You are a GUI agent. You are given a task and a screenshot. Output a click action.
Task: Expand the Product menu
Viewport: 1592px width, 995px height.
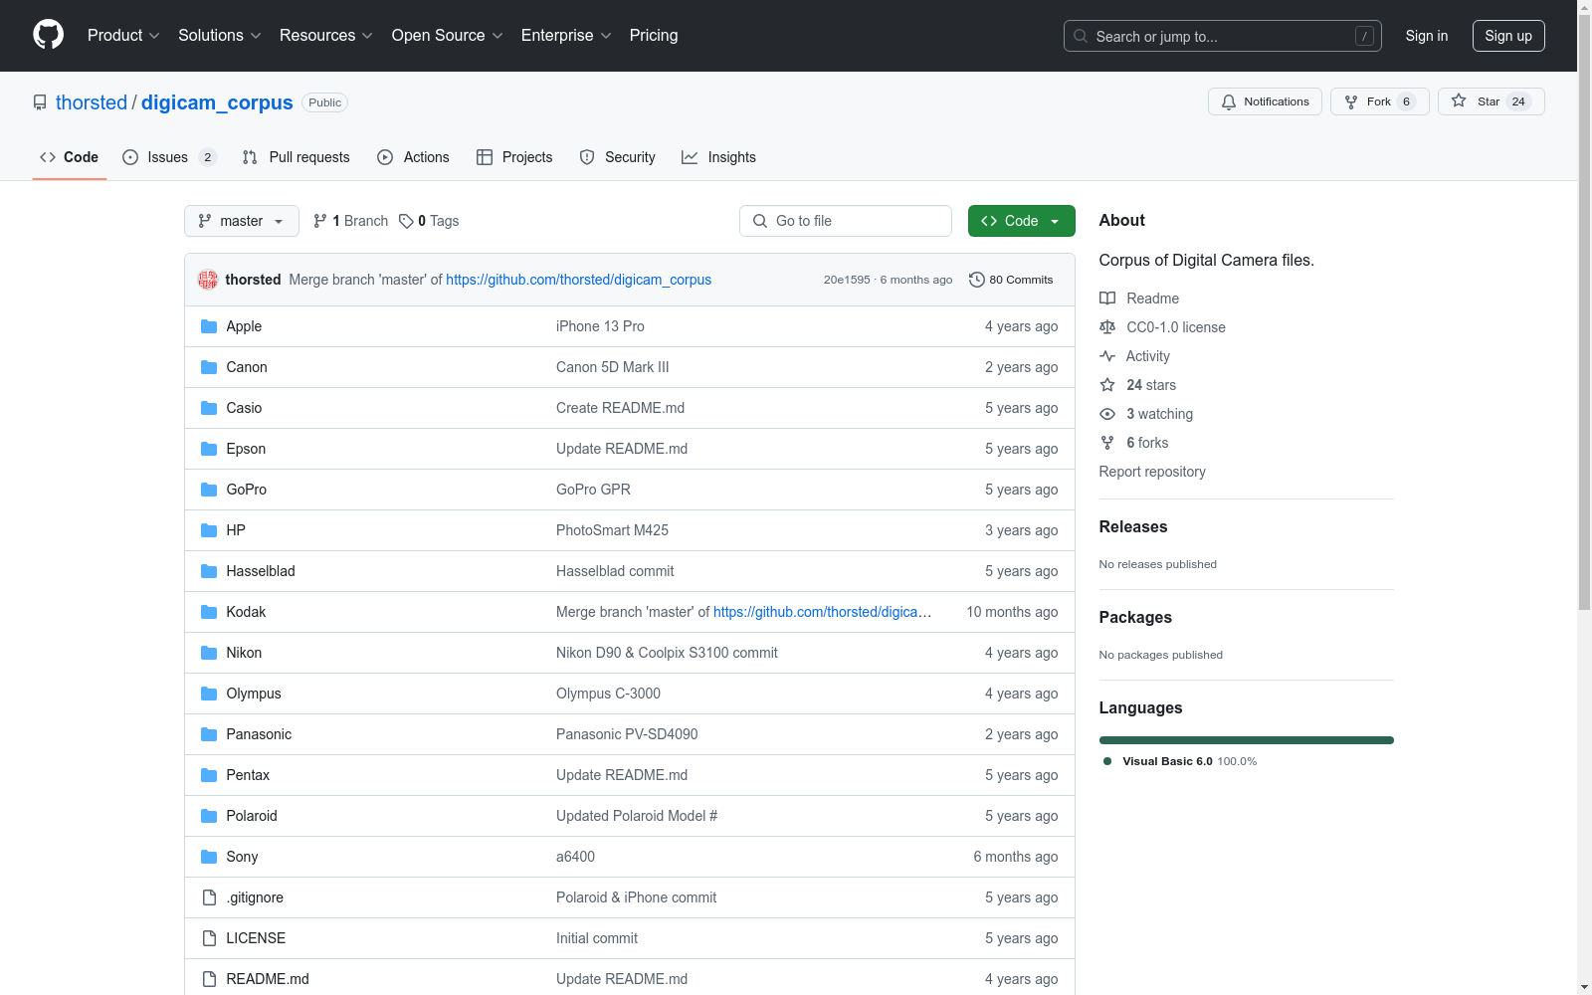click(x=123, y=36)
